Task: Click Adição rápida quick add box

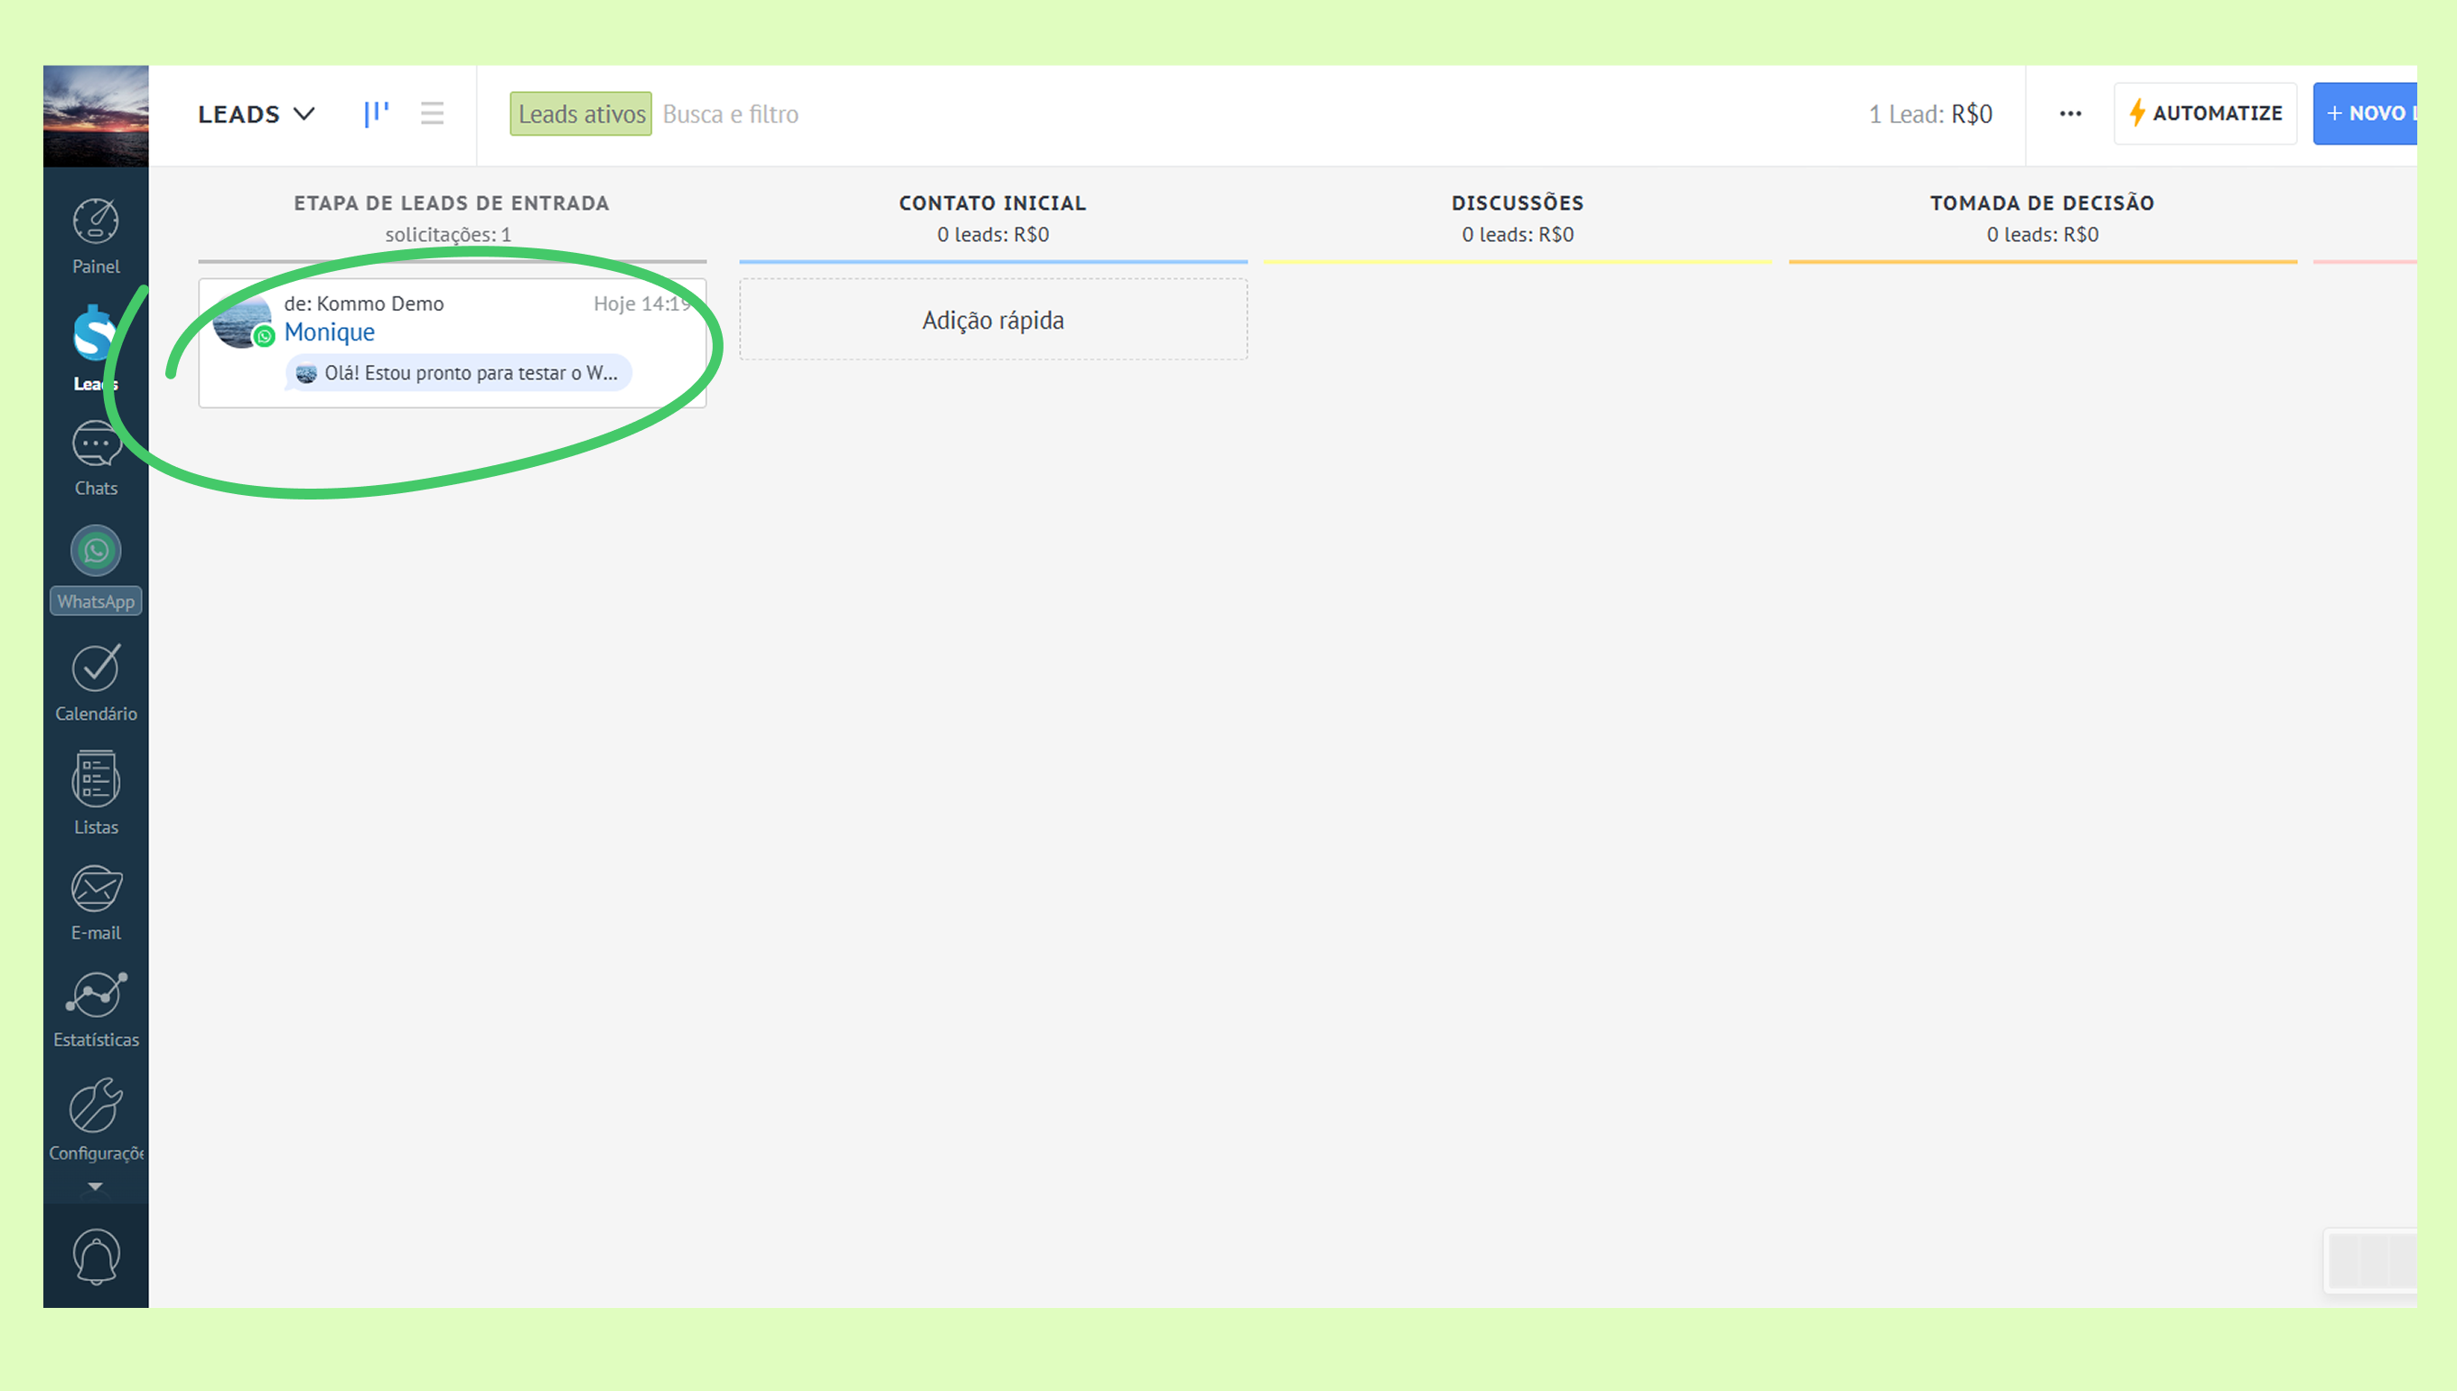Action: coord(993,319)
